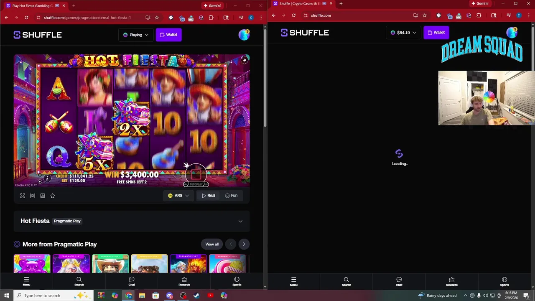Screen dimensions: 535x301
Task: Open Steam from the taskbar
Action: click(196, 296)
